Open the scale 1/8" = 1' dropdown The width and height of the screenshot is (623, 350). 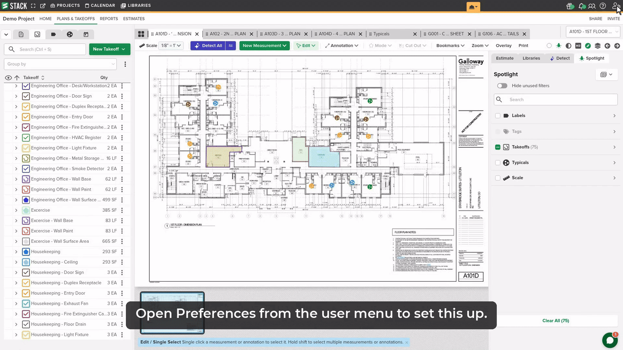click(171, 45)
